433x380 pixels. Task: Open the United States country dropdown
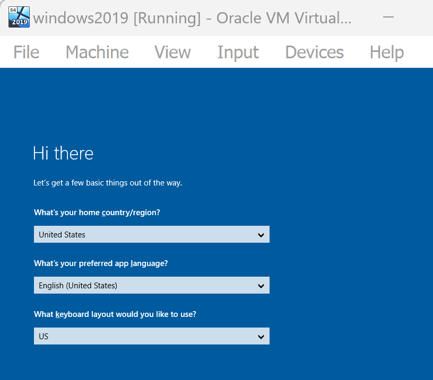[152, 234]
